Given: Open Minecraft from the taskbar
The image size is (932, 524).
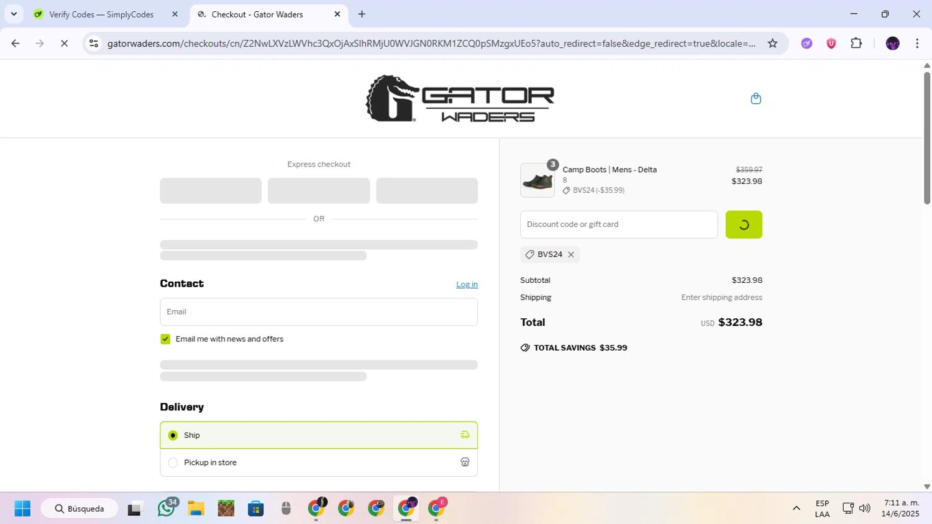Looking at the screenshot, I should (x=226, y=508).
